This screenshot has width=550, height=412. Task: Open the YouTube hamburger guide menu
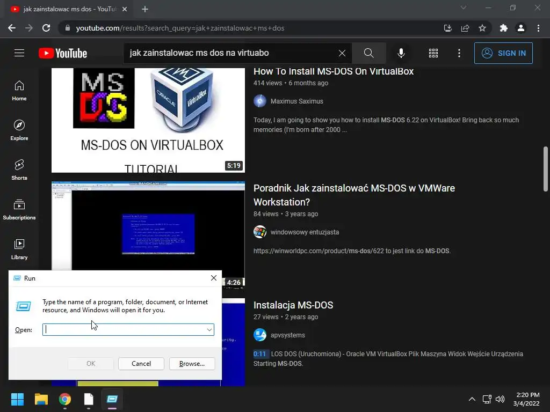click(19, 53)
